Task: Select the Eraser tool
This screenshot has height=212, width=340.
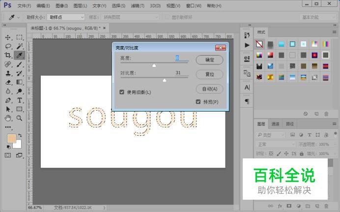Action: (8, 82)
